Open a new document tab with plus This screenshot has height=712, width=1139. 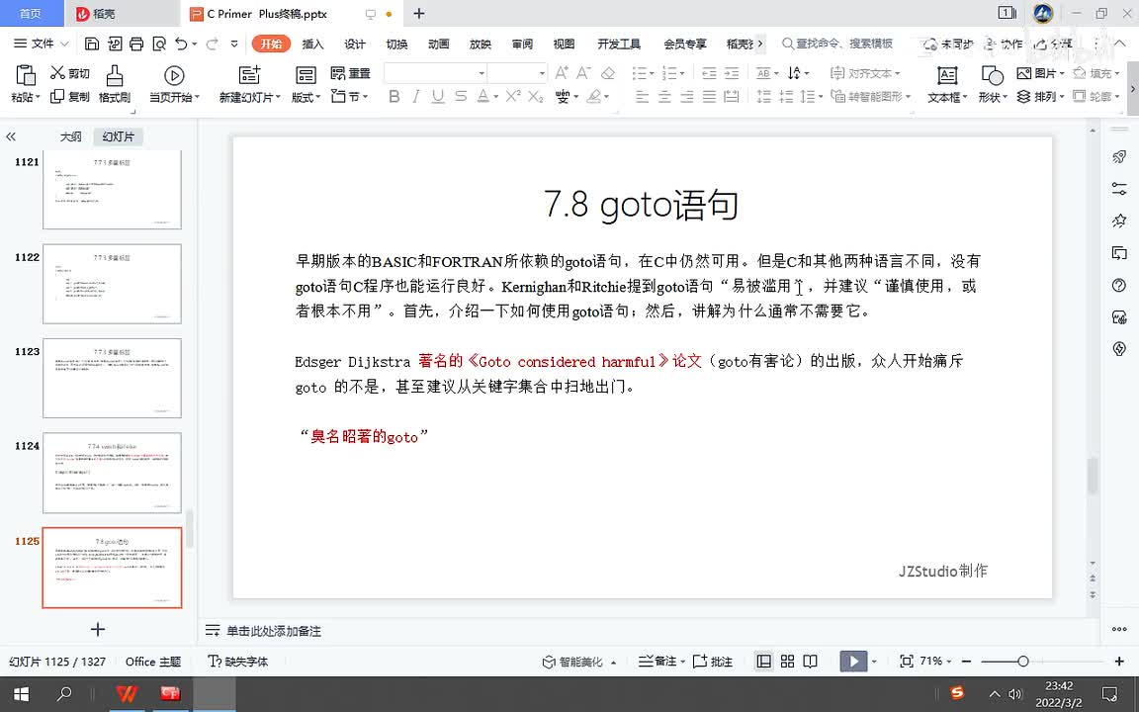click(x=419, y=14)
